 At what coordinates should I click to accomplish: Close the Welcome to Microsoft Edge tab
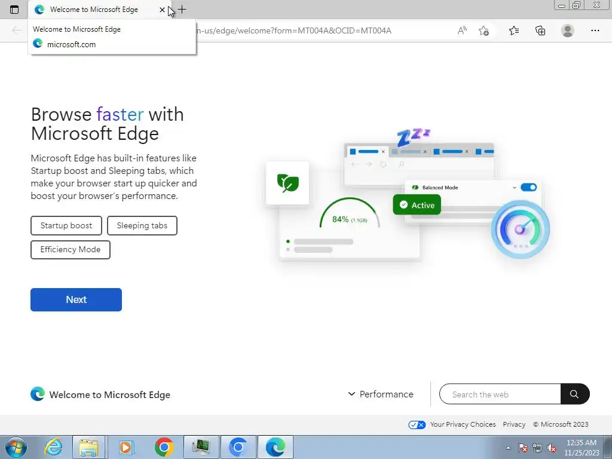(x=162, y=10)
